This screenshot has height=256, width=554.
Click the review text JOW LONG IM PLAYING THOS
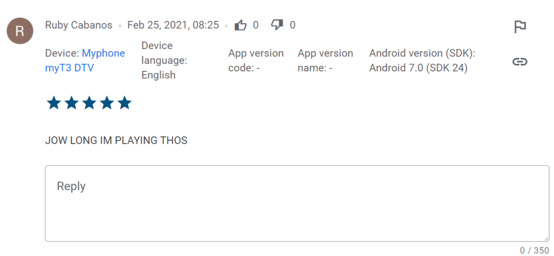116,140
